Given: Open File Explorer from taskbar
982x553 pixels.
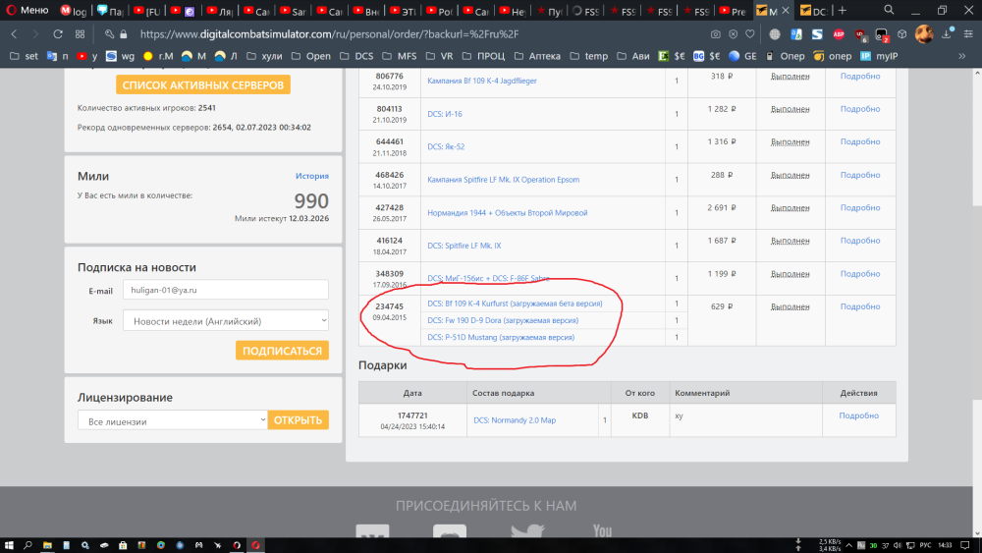Looking at the screenshot, I should pyautogui.click(x=47, y=545).
